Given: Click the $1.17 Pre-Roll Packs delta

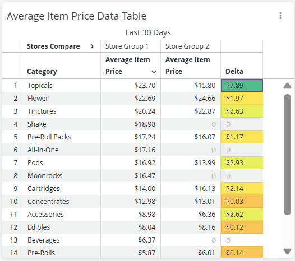Looking at the screenshot, I should tap(242, 137).
